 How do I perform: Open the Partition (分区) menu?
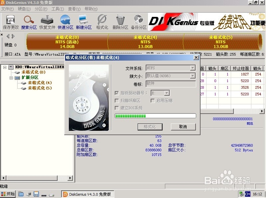41,9
